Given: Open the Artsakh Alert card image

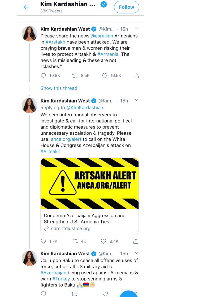Looking at the screenshot, I should pos(89,184).
